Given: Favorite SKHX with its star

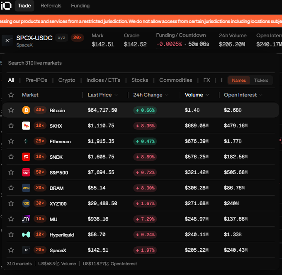Looking at the screenshot, I should click(11, 125).
